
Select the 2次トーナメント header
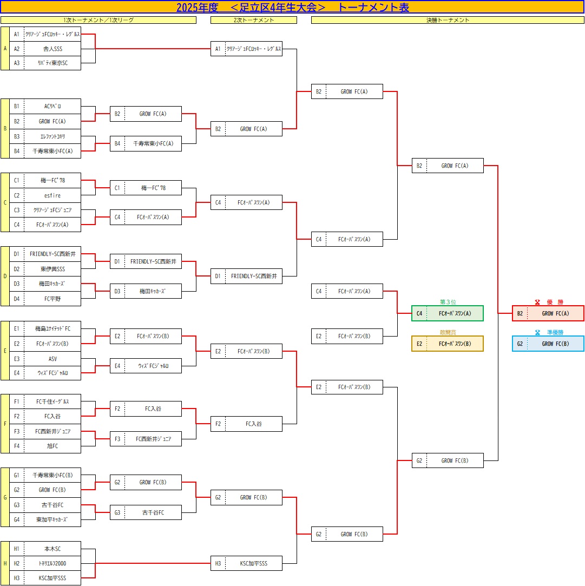click(x=253, y=20)
